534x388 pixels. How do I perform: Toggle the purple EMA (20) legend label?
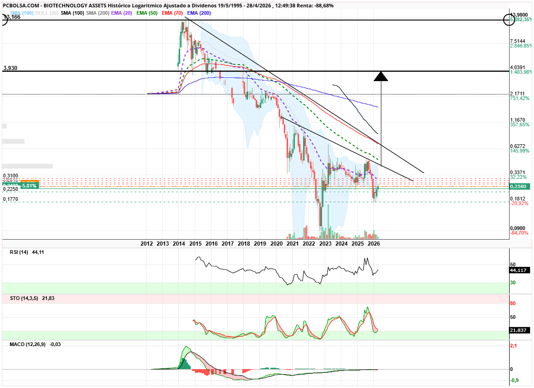(x=122, y=13)
